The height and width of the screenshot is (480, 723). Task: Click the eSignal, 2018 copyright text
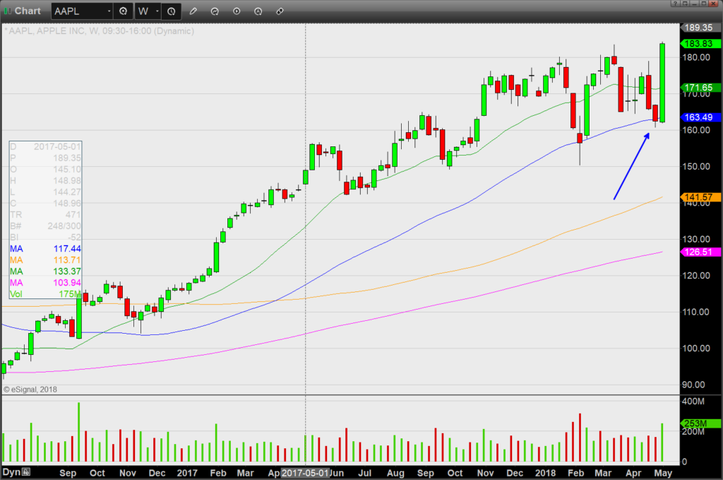click(30, 390)
